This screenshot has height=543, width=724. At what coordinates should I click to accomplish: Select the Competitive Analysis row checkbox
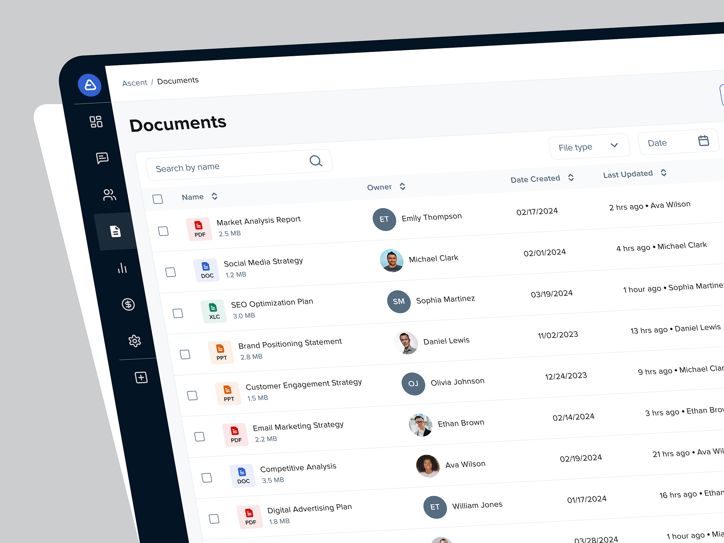pos(206,478)
